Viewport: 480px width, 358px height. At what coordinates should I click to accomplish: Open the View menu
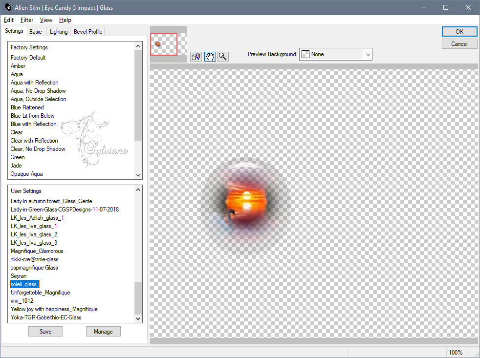click(46, 20)
